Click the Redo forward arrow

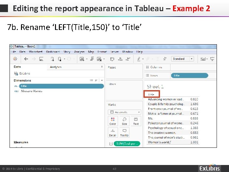pyautogui.click(x=34, y=59)
